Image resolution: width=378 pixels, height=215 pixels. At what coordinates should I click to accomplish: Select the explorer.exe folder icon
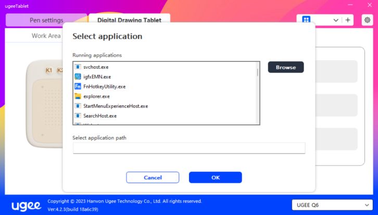78,96
